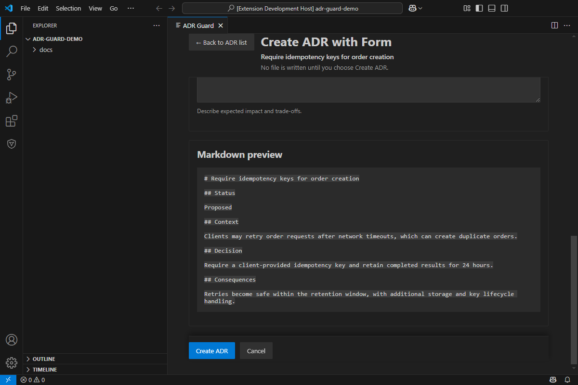
Task: Toggle the bottom Panel icon
Action: tap(492, 8)
